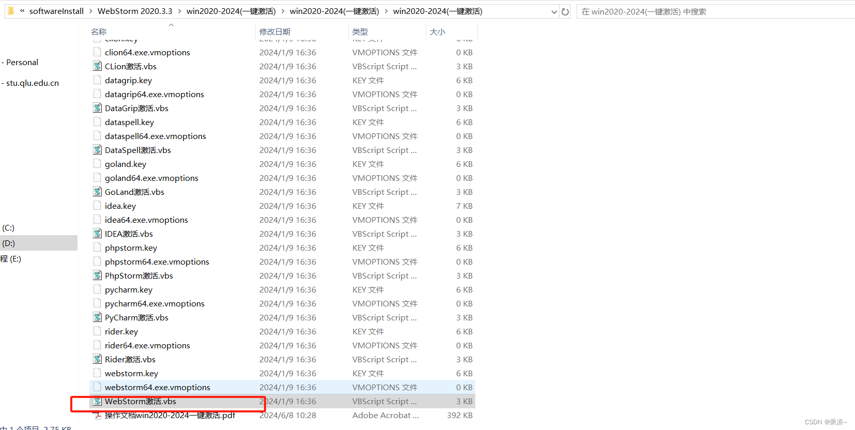Click the dataspell.key file icon
855x430 pixels.
pyautogui.click(x=97, y=121)
